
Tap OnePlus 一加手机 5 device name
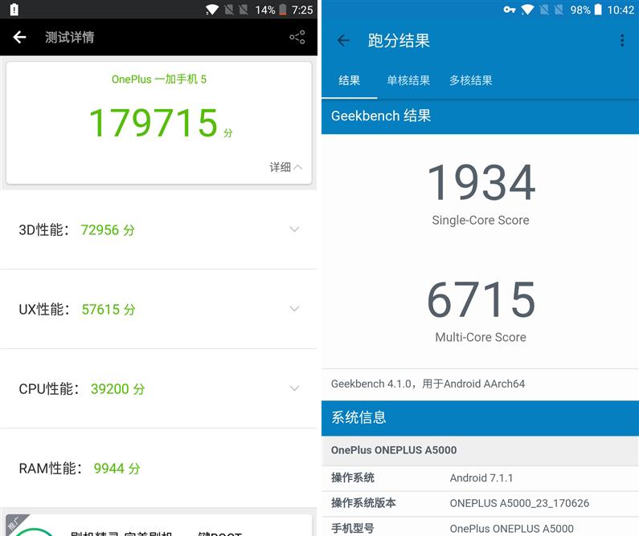[x=159, y=79]
